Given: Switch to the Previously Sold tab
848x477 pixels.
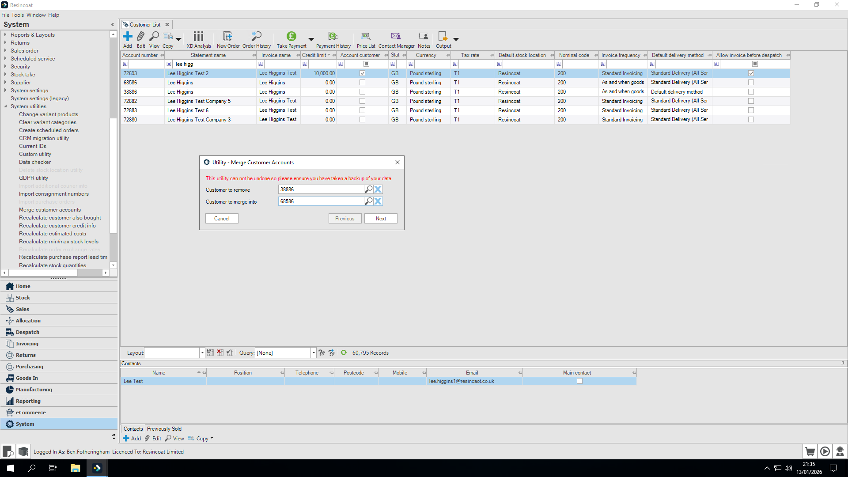Looking at the screenshot, I should point(164,428).
